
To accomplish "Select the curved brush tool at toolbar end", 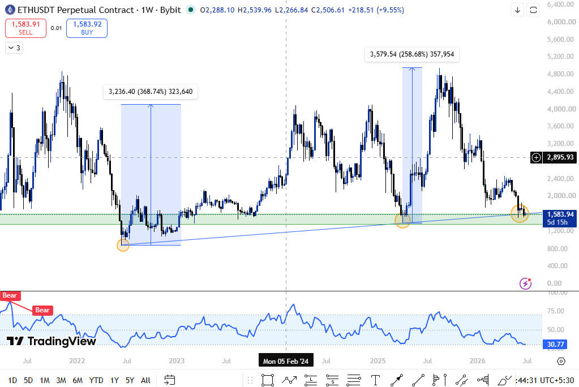I will (x=504, y=380).
